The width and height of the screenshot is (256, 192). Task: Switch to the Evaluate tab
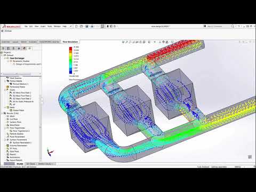33,42
